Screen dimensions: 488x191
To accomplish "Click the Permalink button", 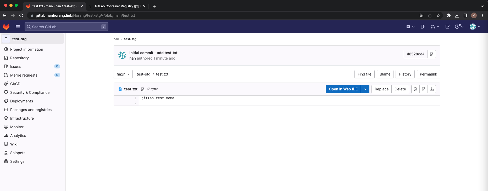I will [428, 74].
